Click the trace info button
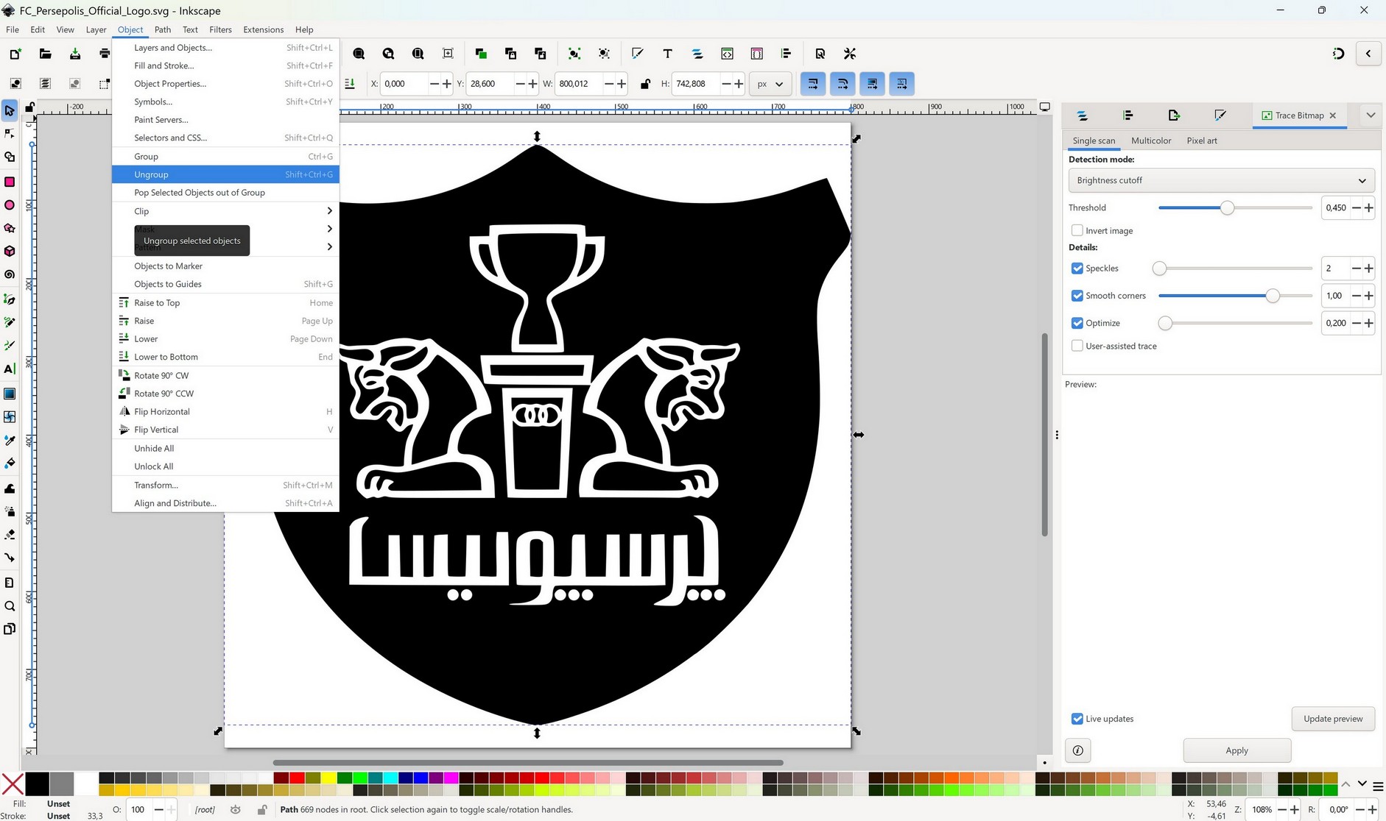The image size is (1386, 821). click(x=1078, y=750)
